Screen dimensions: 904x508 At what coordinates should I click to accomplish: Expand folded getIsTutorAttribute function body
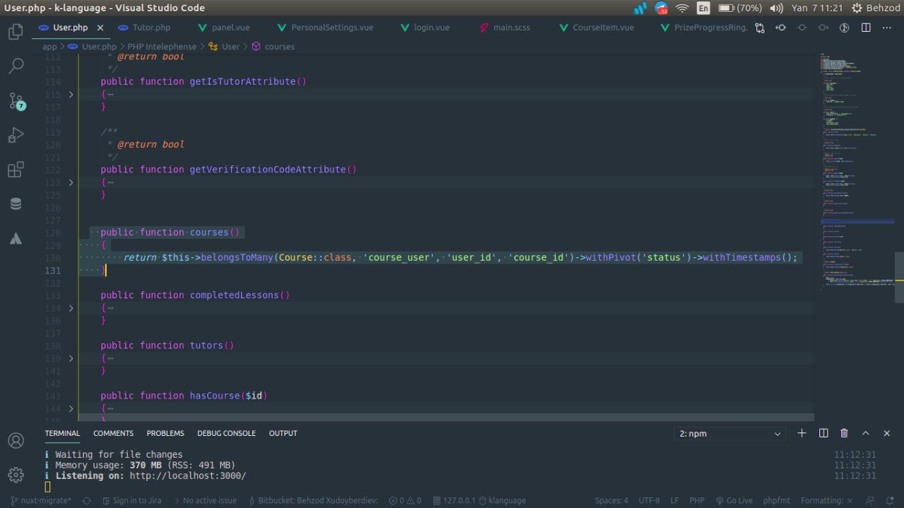tap(71, 94)
